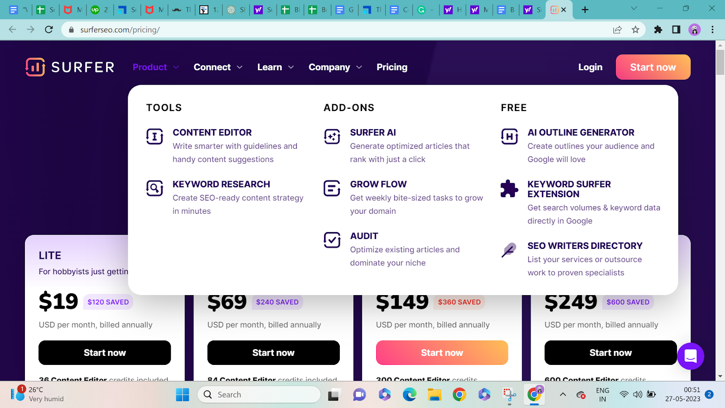Image resolution: width=725 pixels, height=408 pixels.
Task: Open the Company menu
Action: coord(329,67)
